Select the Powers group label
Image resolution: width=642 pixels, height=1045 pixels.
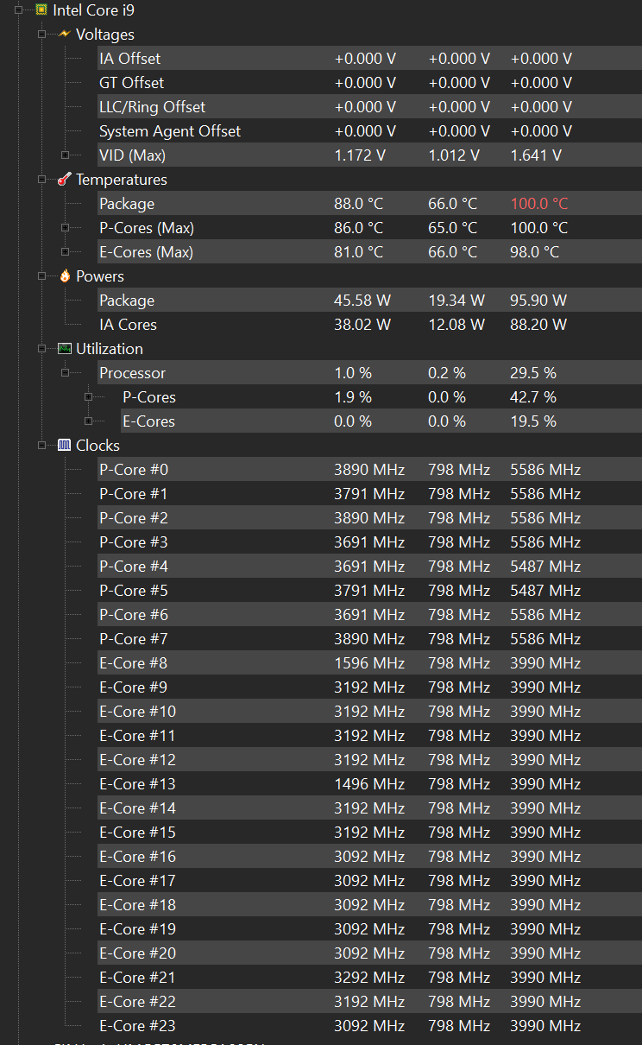pyautogui.click(x=100, y=276)
